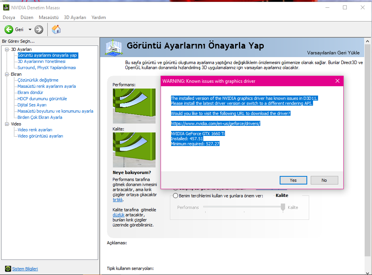Open the 3D Ayarları menu
This screenshot has height=275, width=372.
(75, 17)
